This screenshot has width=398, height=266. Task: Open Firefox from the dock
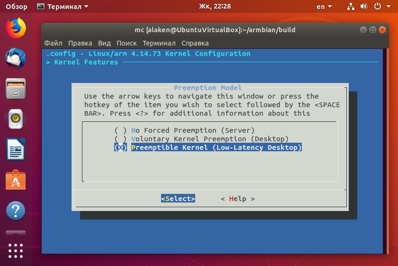(x=16, y=28)
